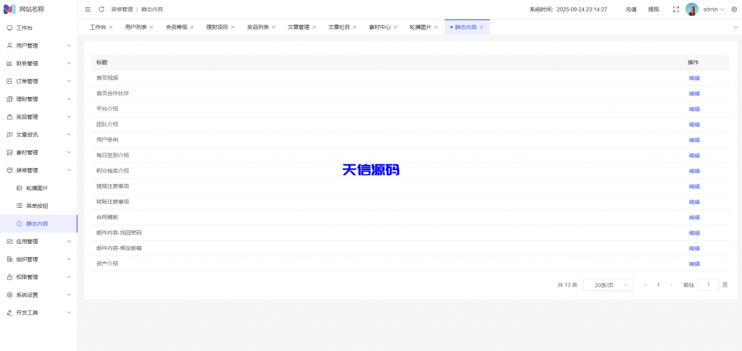This screenshot has width=742, height=351.
Task: Open 菜单按钮 in the sidebar
Action: tap(37, 206)
